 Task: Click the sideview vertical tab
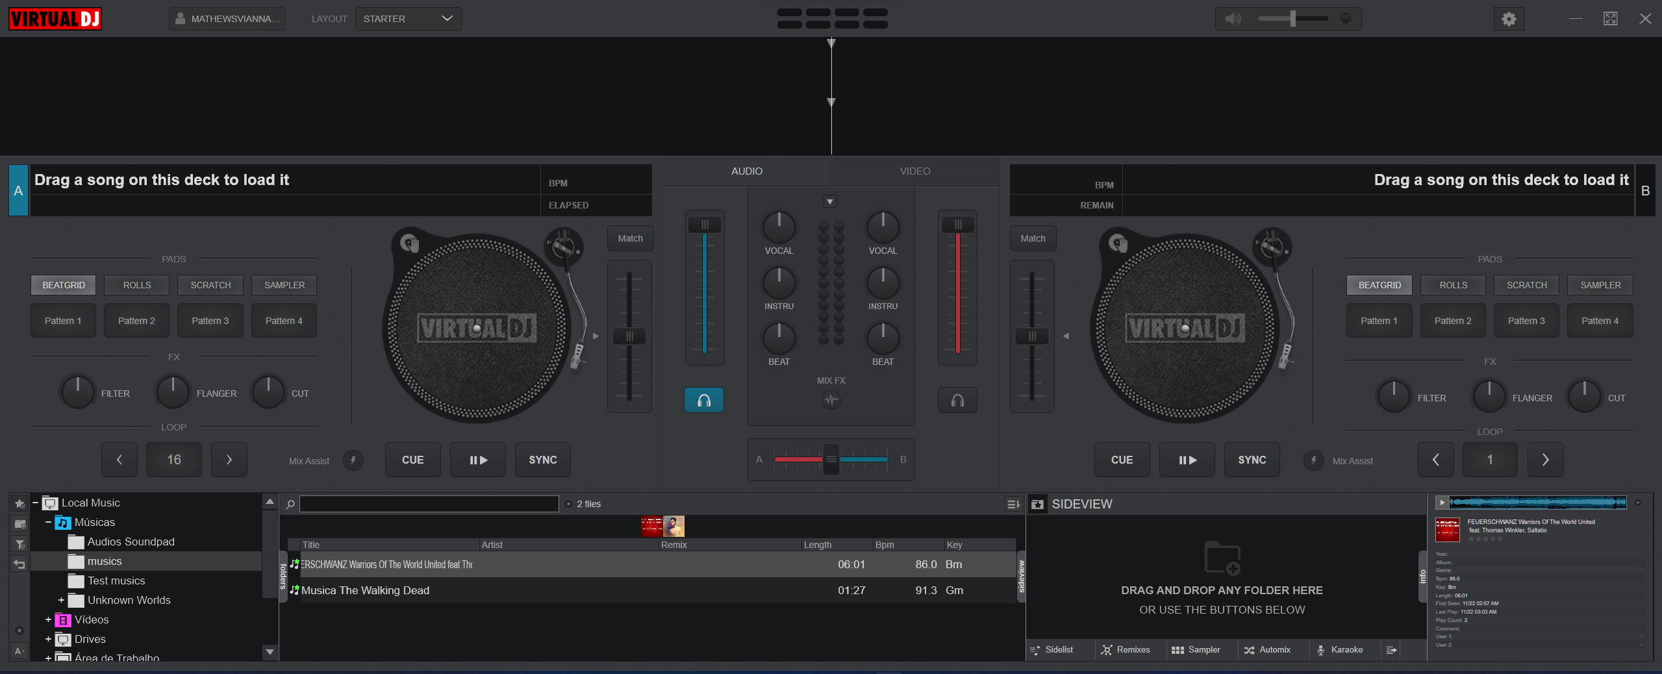[x=1021, y=577]
